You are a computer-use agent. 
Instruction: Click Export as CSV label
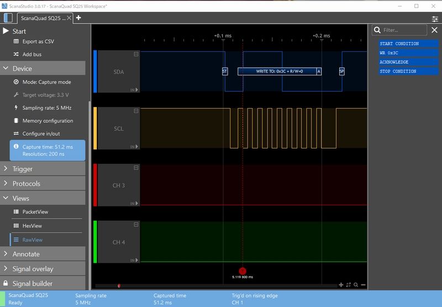point(38,41)
